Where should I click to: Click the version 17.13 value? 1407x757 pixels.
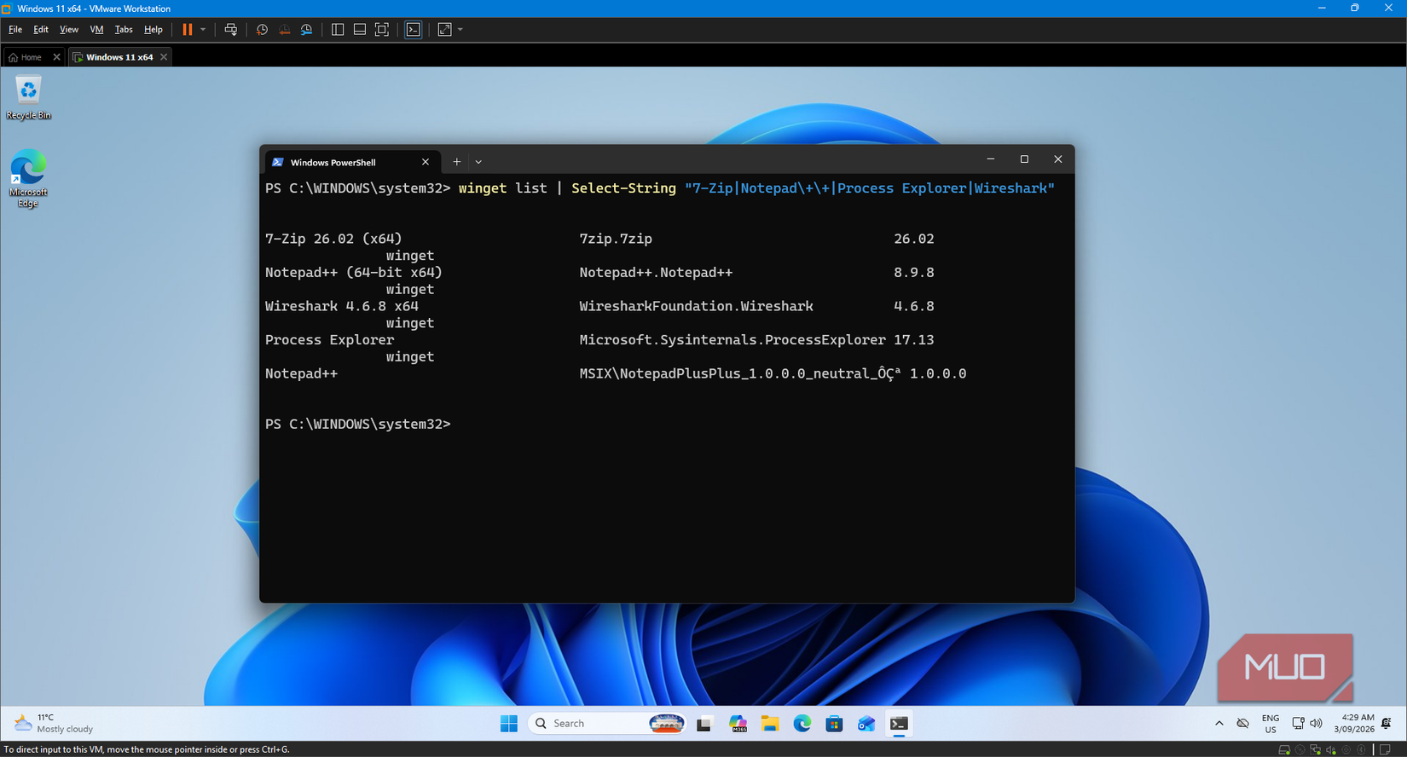click(x=914, y=340)
